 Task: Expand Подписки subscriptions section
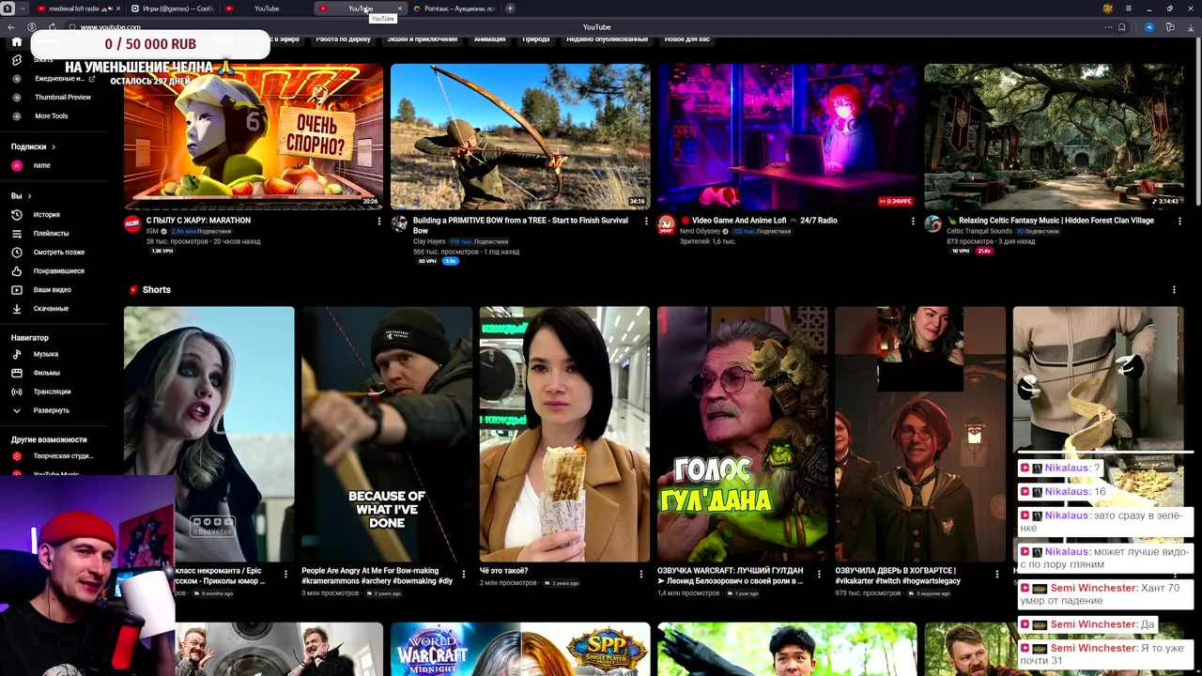(33, 146)
